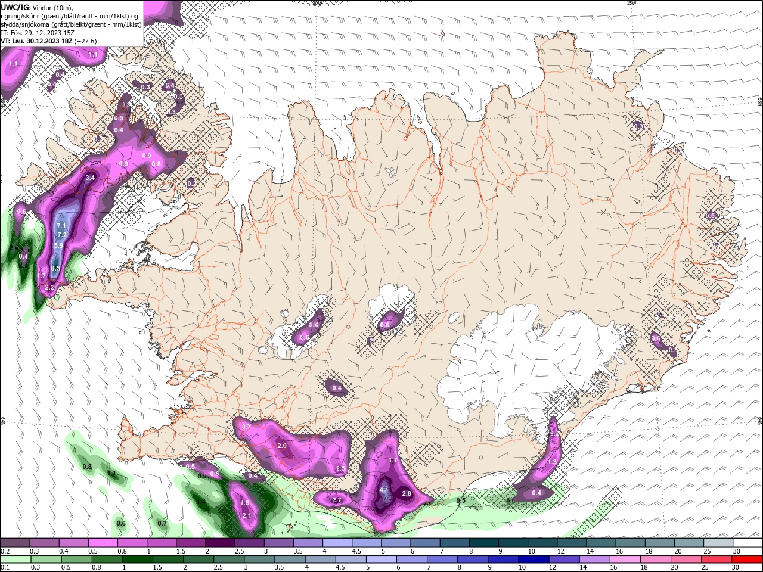Screen dimensions: 763x572
Task: Click the '2.2' value label in the west
Action: tap(50, 288)
